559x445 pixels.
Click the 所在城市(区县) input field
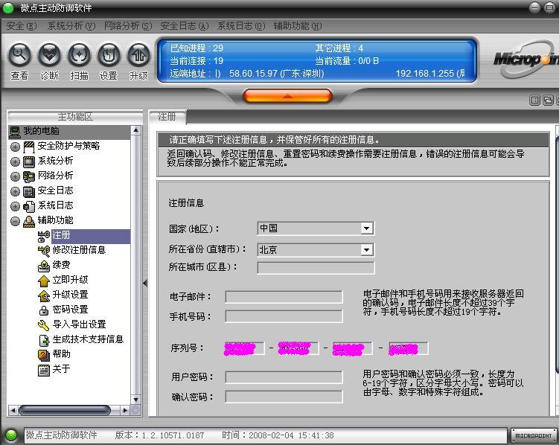(x=316, y=268)
